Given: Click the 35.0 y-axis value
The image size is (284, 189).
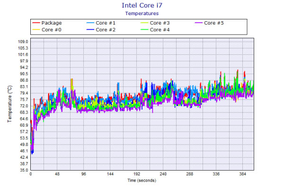Looking at the screenshot, I should pos(24,170).
